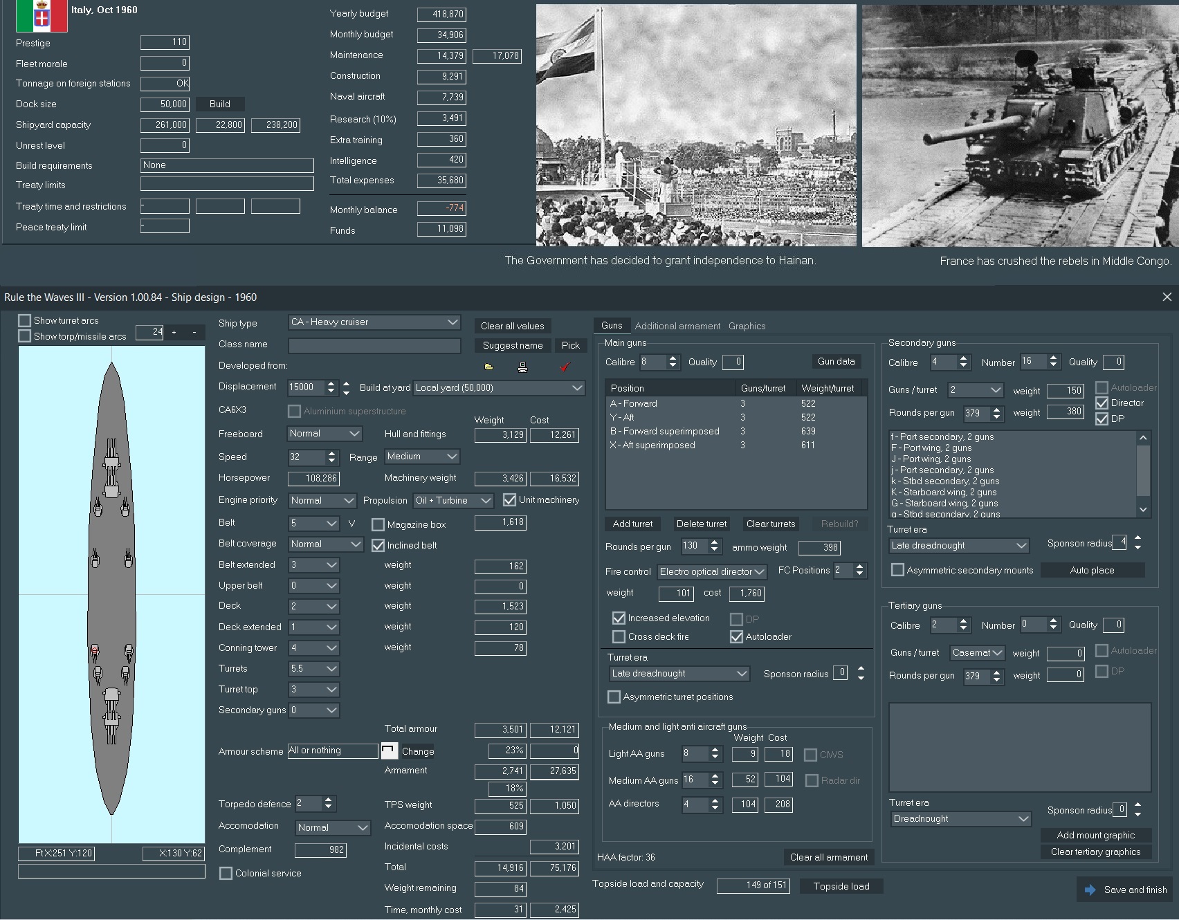Select K - Starboard wing, 2 guns entry
Image resolution: width=1179 pixels, height=920 pixels.
[x=1012, y=492]
